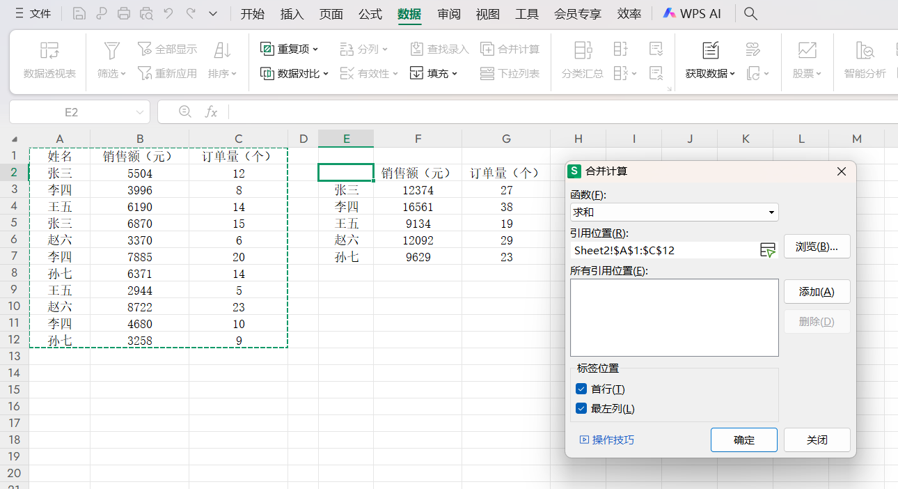Open the 重复项 duplicates tool
Image resolution: width=898 pixels, height=489 pixels.
[287, 49]
